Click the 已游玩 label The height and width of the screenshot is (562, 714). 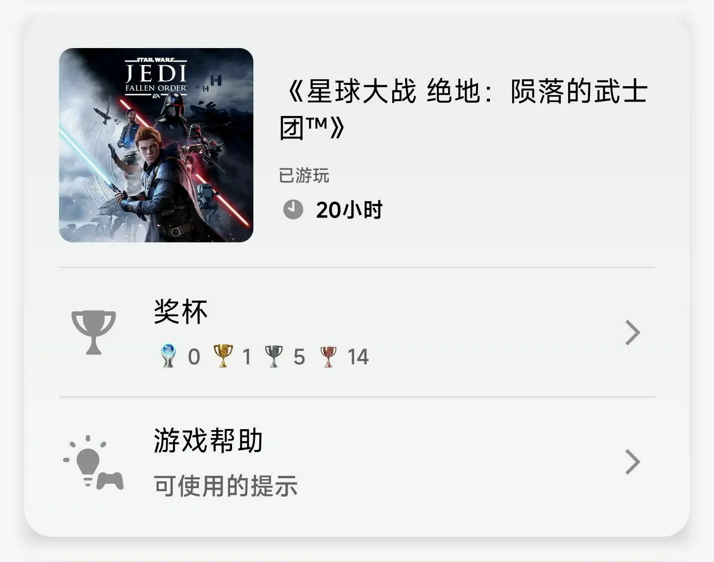coord(304,175)
